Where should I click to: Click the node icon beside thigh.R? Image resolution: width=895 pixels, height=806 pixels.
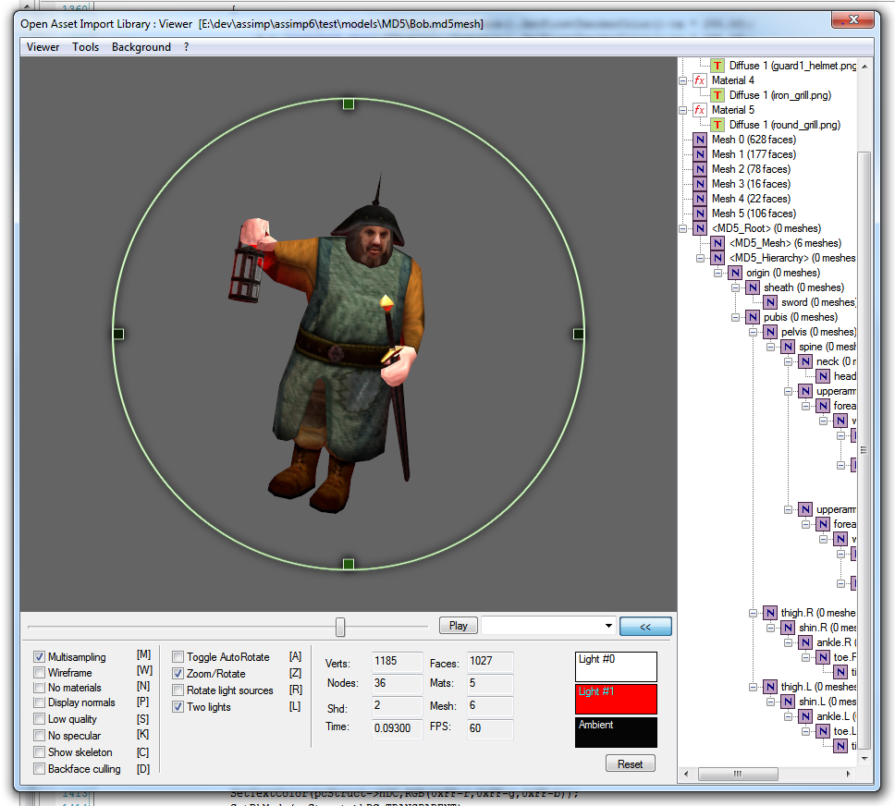(770, 613)
